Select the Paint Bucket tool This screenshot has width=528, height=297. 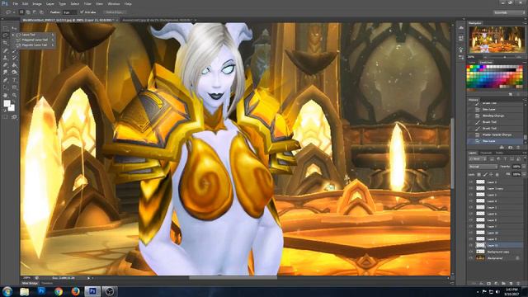click(14, 65)
